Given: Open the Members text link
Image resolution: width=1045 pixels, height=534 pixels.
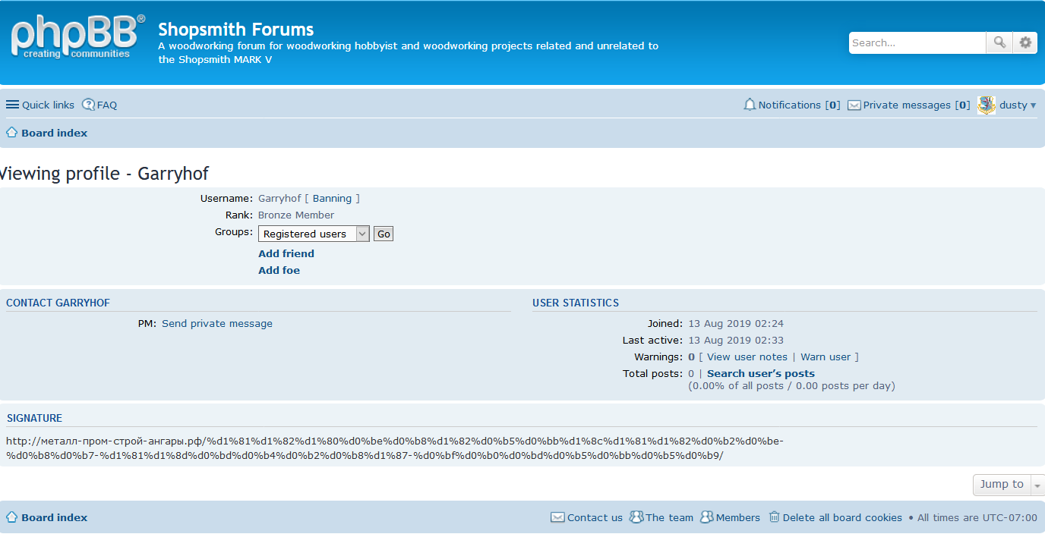Looking at the screenshot, I should pyautogui.click(x=738, y=517).
